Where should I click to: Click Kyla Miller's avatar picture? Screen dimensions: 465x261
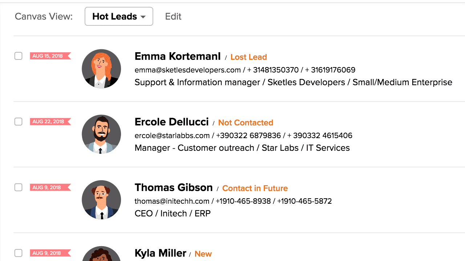coord(101,255)
